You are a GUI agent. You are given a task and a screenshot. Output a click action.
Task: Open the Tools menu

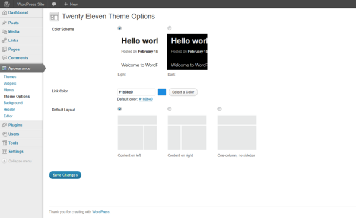[x=13, y=143]
